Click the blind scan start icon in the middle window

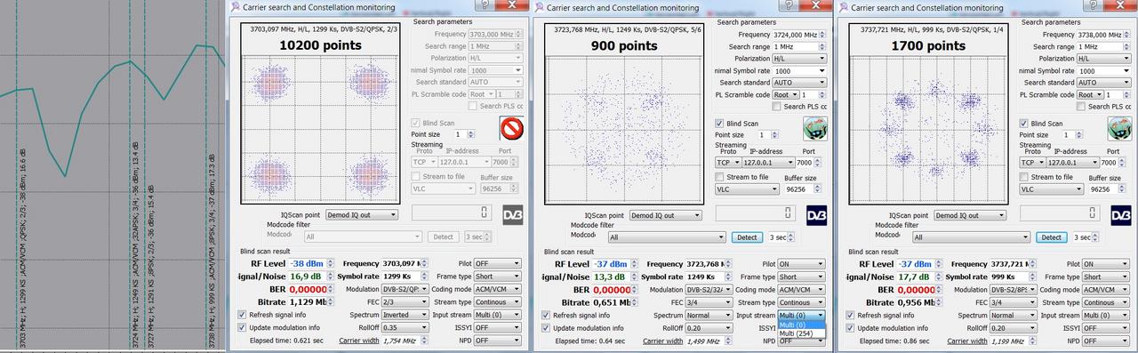pyautogui.click(x=816, y=129)
